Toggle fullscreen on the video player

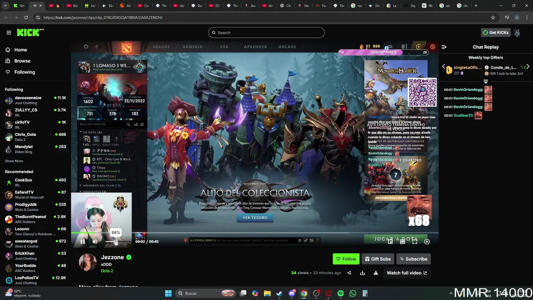click(415, 242)
